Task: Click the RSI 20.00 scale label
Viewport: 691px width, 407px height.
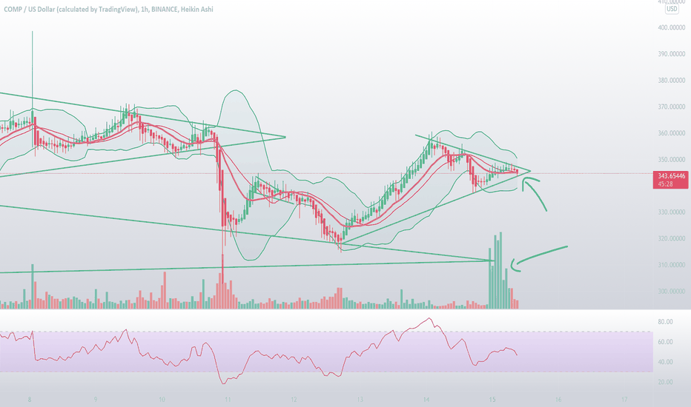Action: point(665,383)
